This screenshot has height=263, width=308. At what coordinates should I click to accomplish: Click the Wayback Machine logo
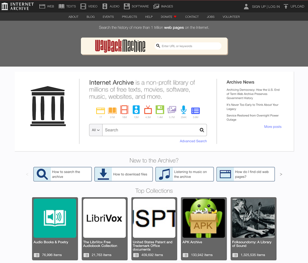[120, 46]
